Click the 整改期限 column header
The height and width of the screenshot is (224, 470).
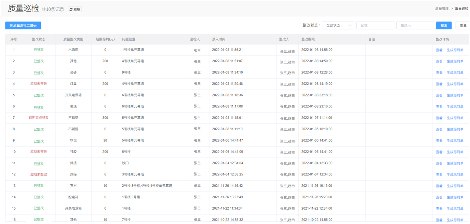point(308,39)
